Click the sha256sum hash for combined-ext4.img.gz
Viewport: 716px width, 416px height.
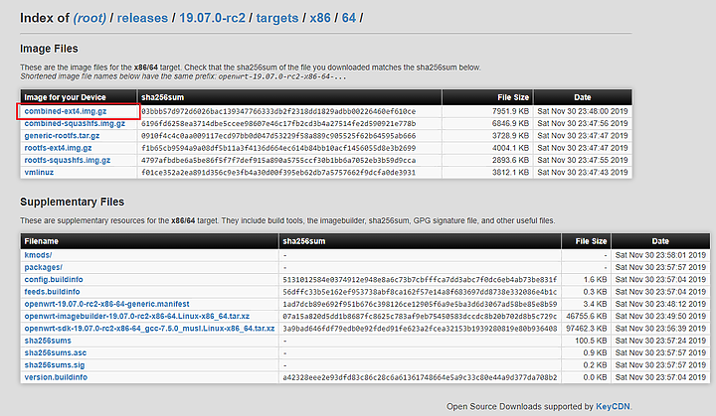click(278, 111)
